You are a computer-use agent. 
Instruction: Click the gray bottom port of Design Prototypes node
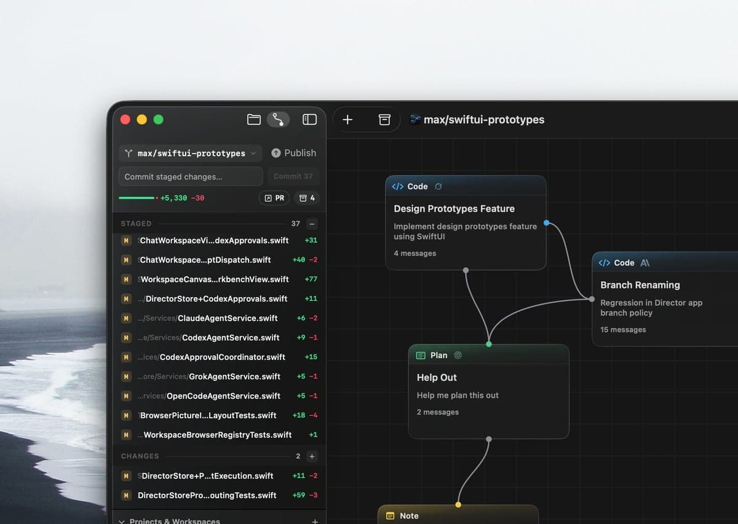point(466,270)
